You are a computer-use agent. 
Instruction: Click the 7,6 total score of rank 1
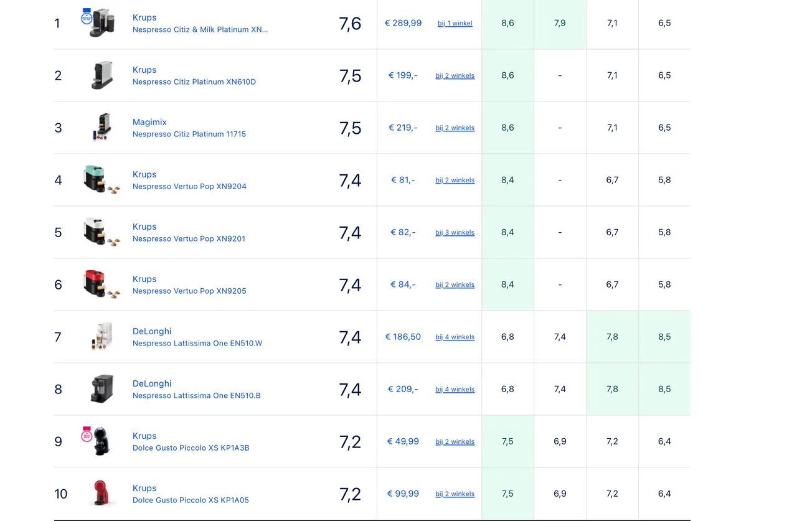click(350, 24)
